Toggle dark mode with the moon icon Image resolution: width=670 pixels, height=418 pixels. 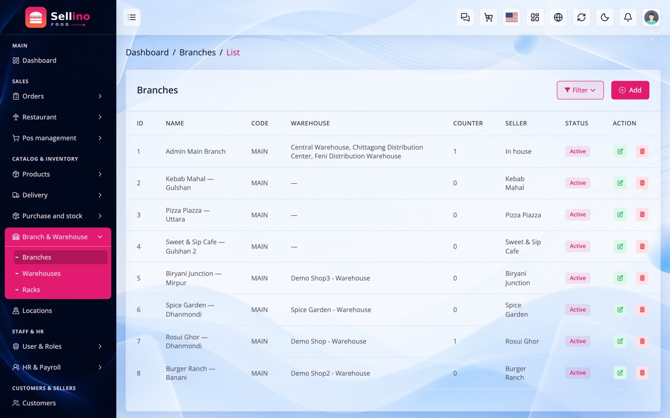[x=604, y=17]
